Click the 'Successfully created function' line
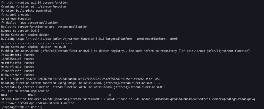264x109 pixels. (x=83, y=87)
